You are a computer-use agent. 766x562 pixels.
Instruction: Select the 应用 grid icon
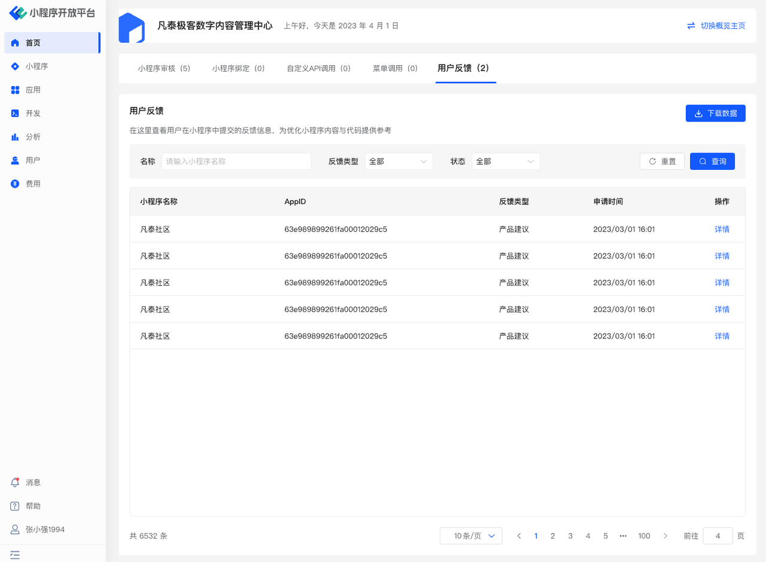[15, 90]
